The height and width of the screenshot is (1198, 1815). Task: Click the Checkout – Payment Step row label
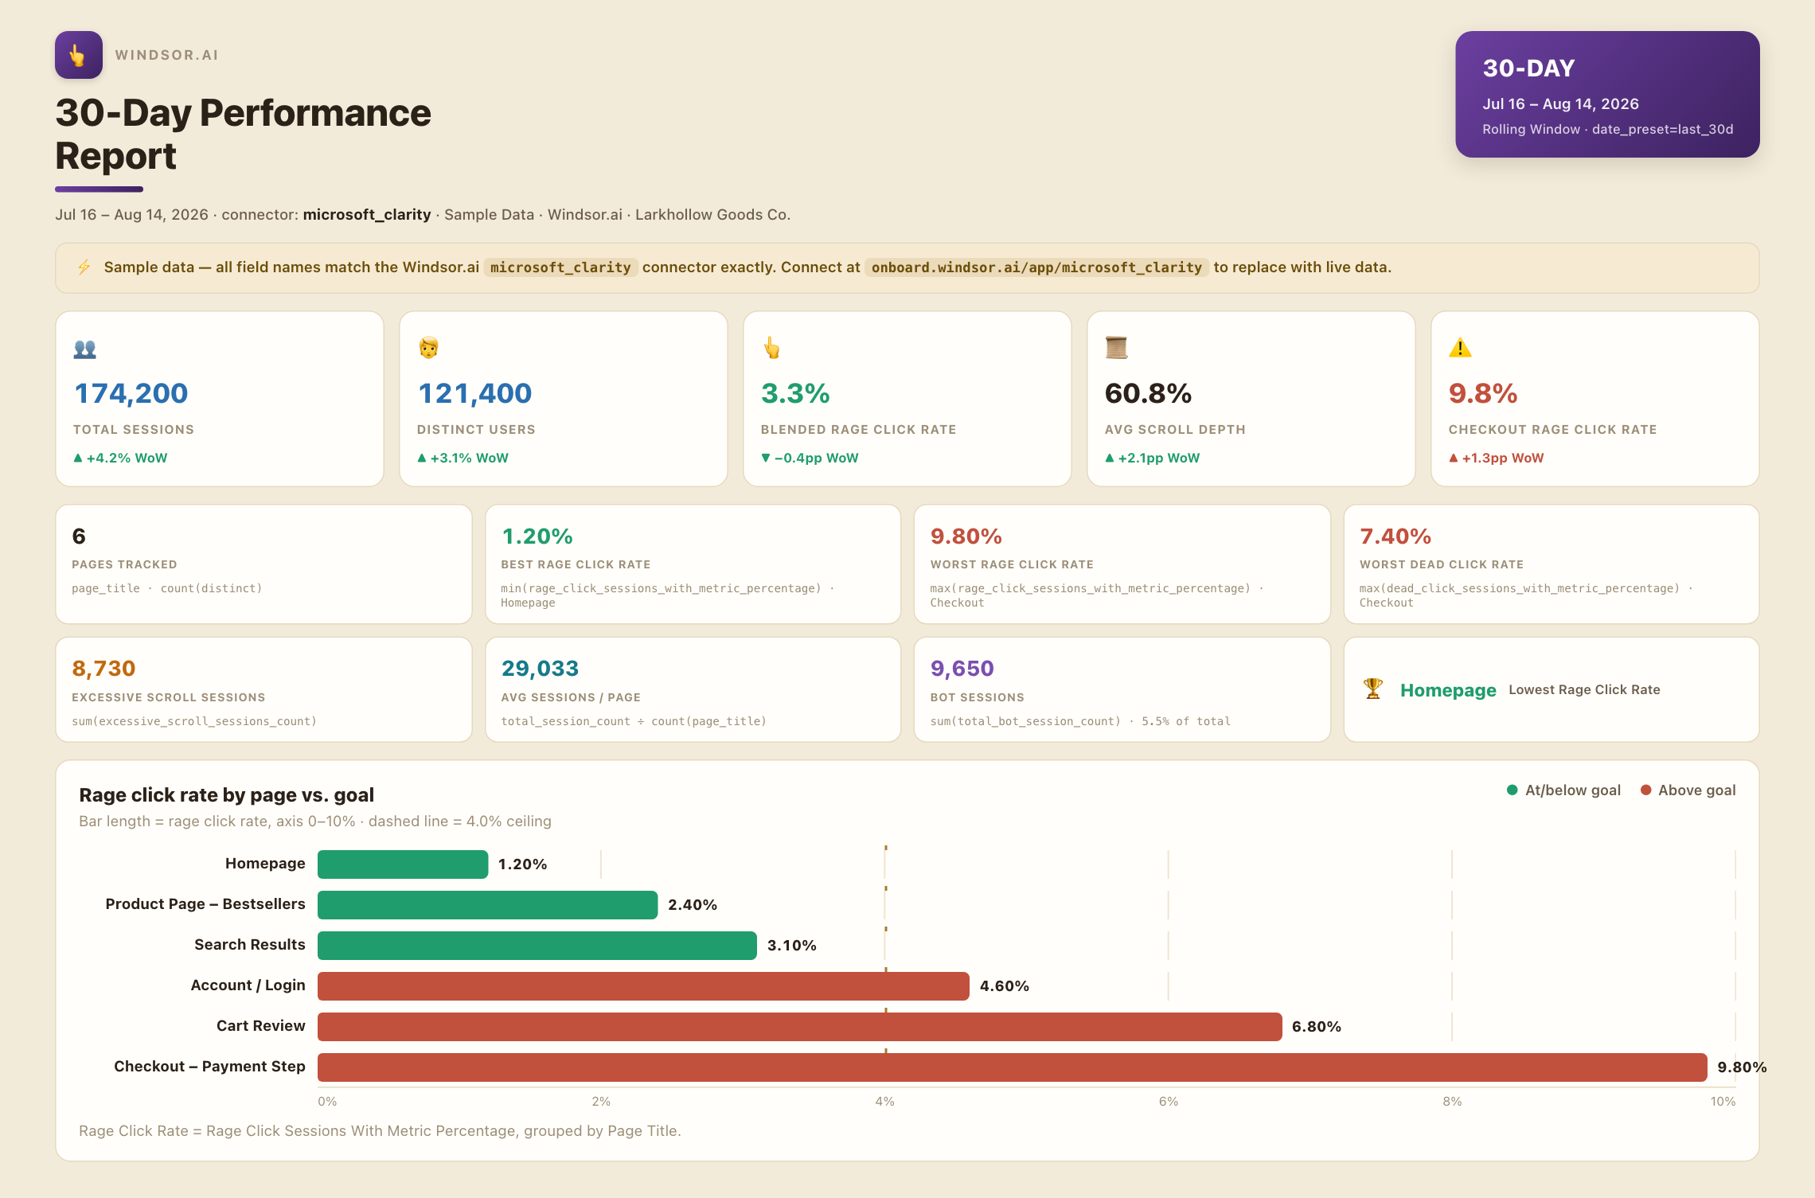[x=209, y=1067]
